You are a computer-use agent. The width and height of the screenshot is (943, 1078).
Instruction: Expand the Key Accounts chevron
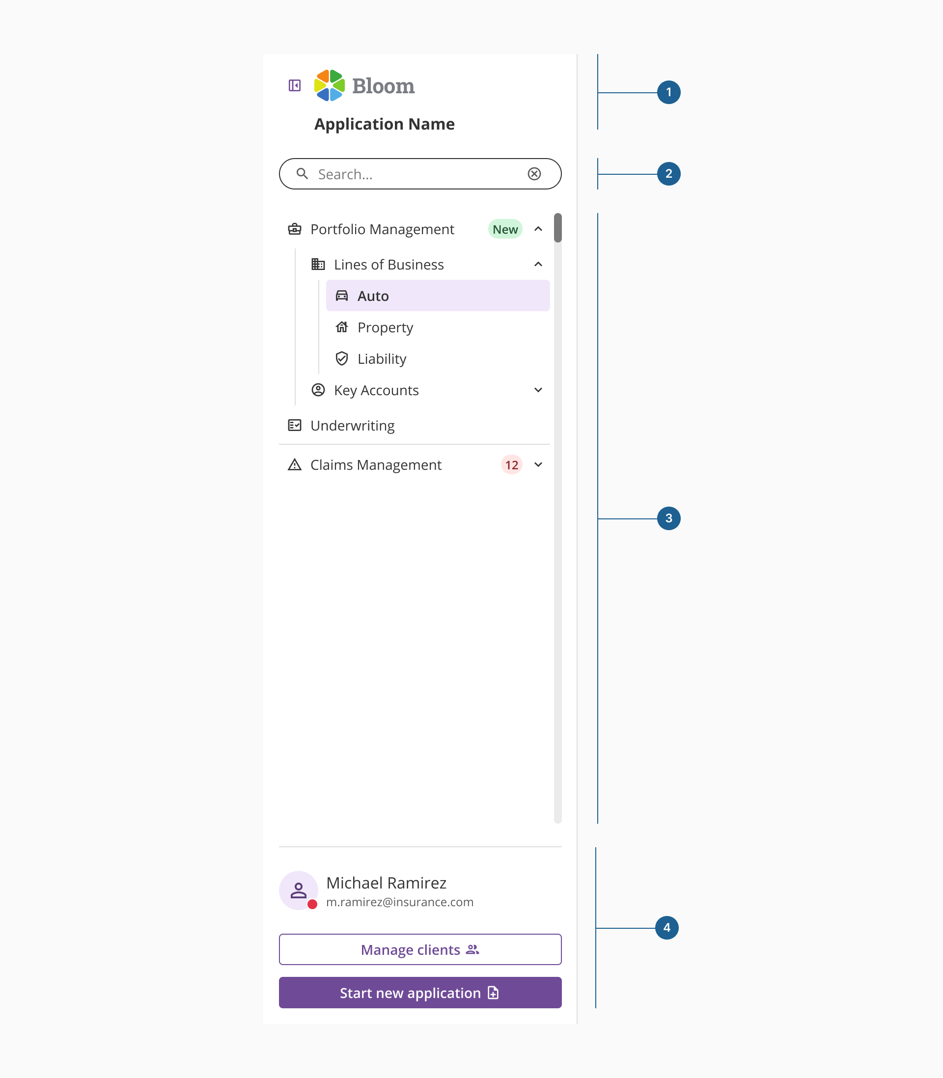point(538,390)
